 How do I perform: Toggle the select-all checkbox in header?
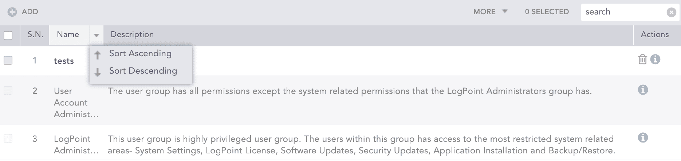click(8, 35)
